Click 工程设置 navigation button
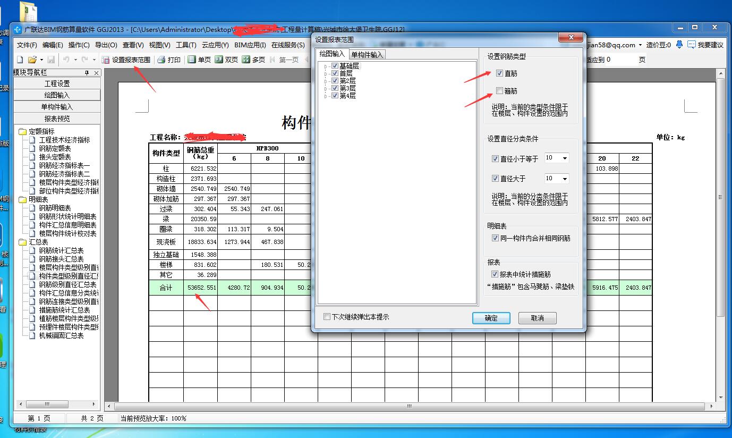 57,83
